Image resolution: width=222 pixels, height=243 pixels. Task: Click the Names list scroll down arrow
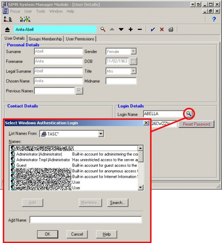pyautogui.click(x=141, y=187)
